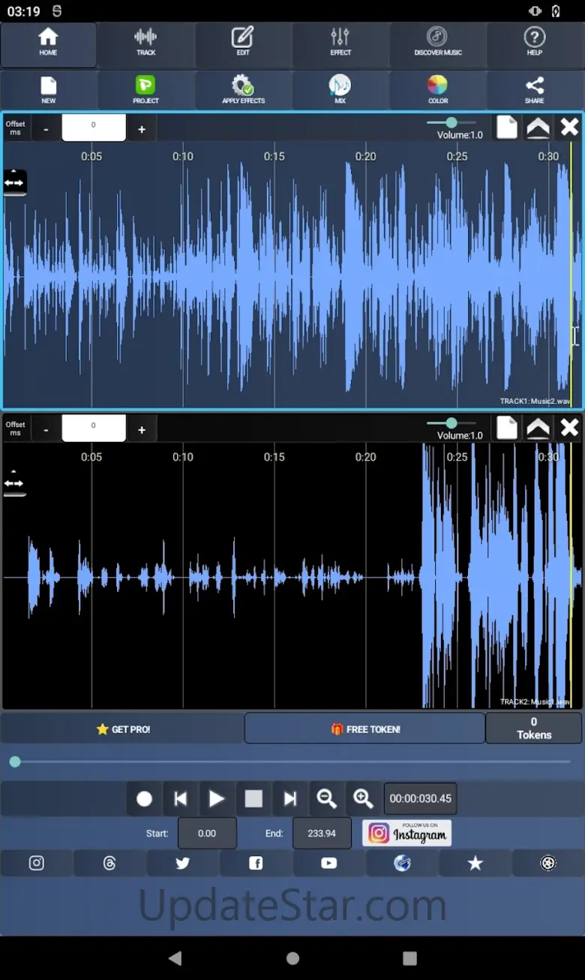Click the Get Pro button
Viewport: 585px width, 980px height.
[x=123, y=729]
